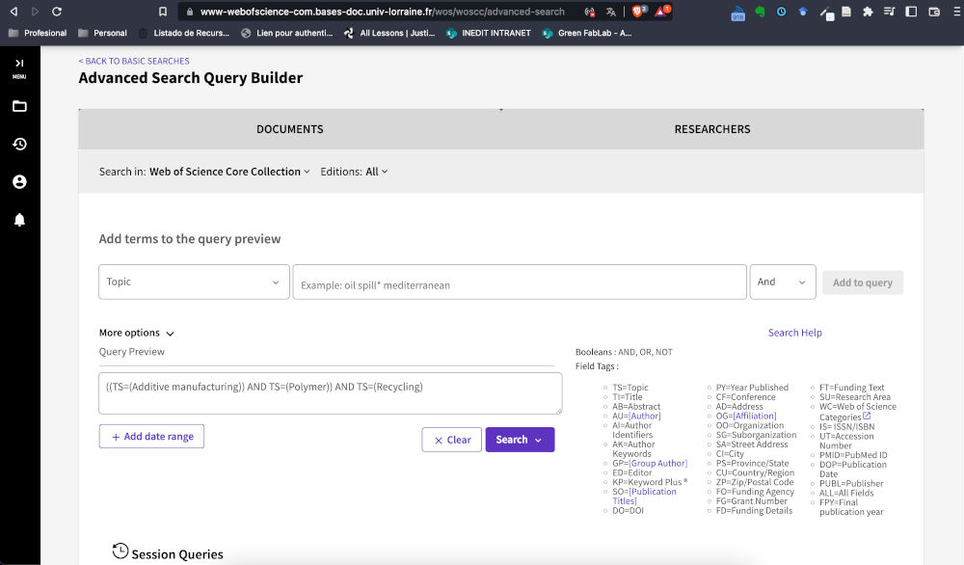Collapse the More options section
Screen dimensions: 964x565
(137, 333)
